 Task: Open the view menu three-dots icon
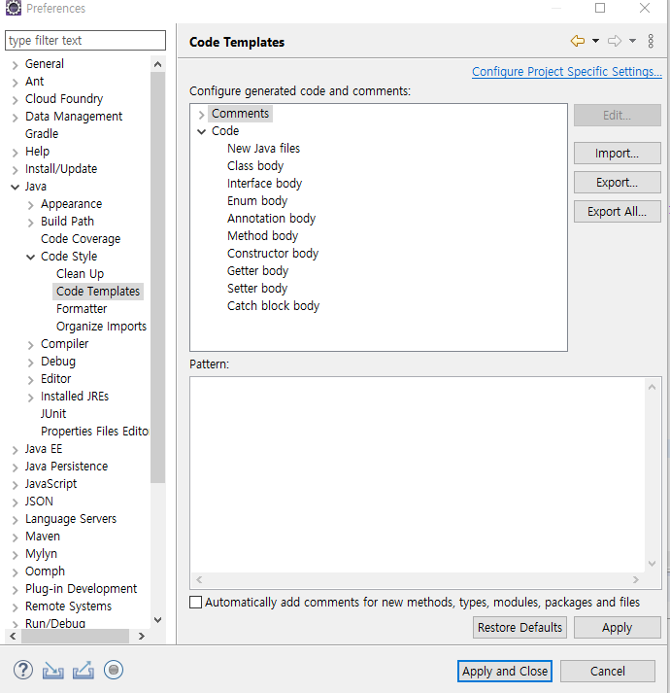[x=651, y=41]
